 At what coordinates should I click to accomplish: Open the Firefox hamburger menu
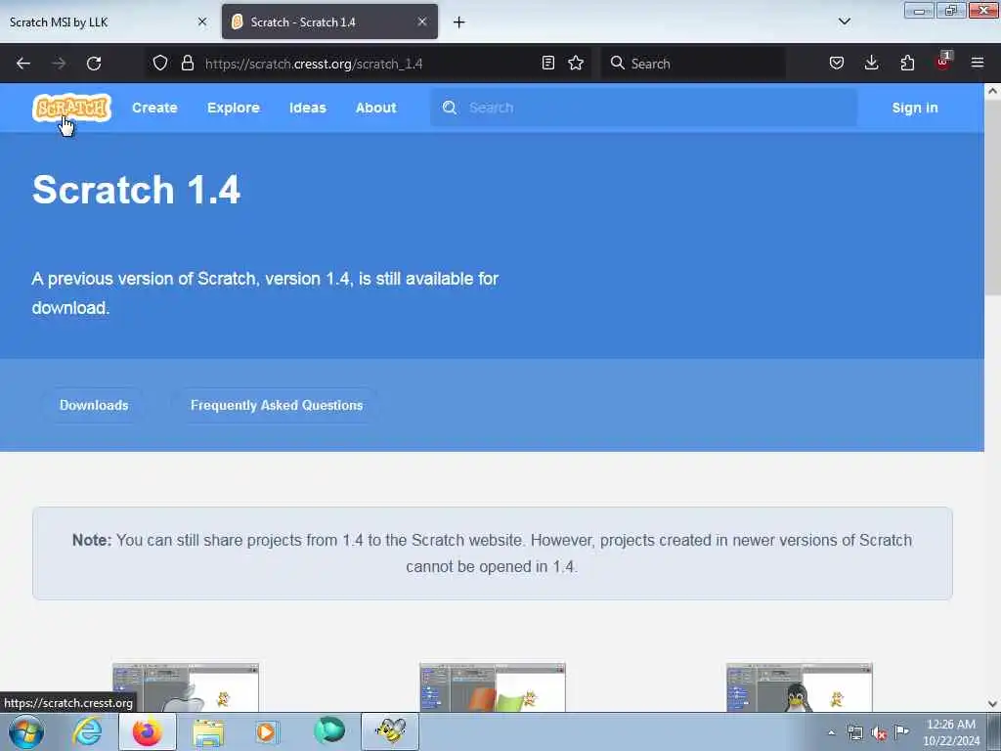(978, 64)
